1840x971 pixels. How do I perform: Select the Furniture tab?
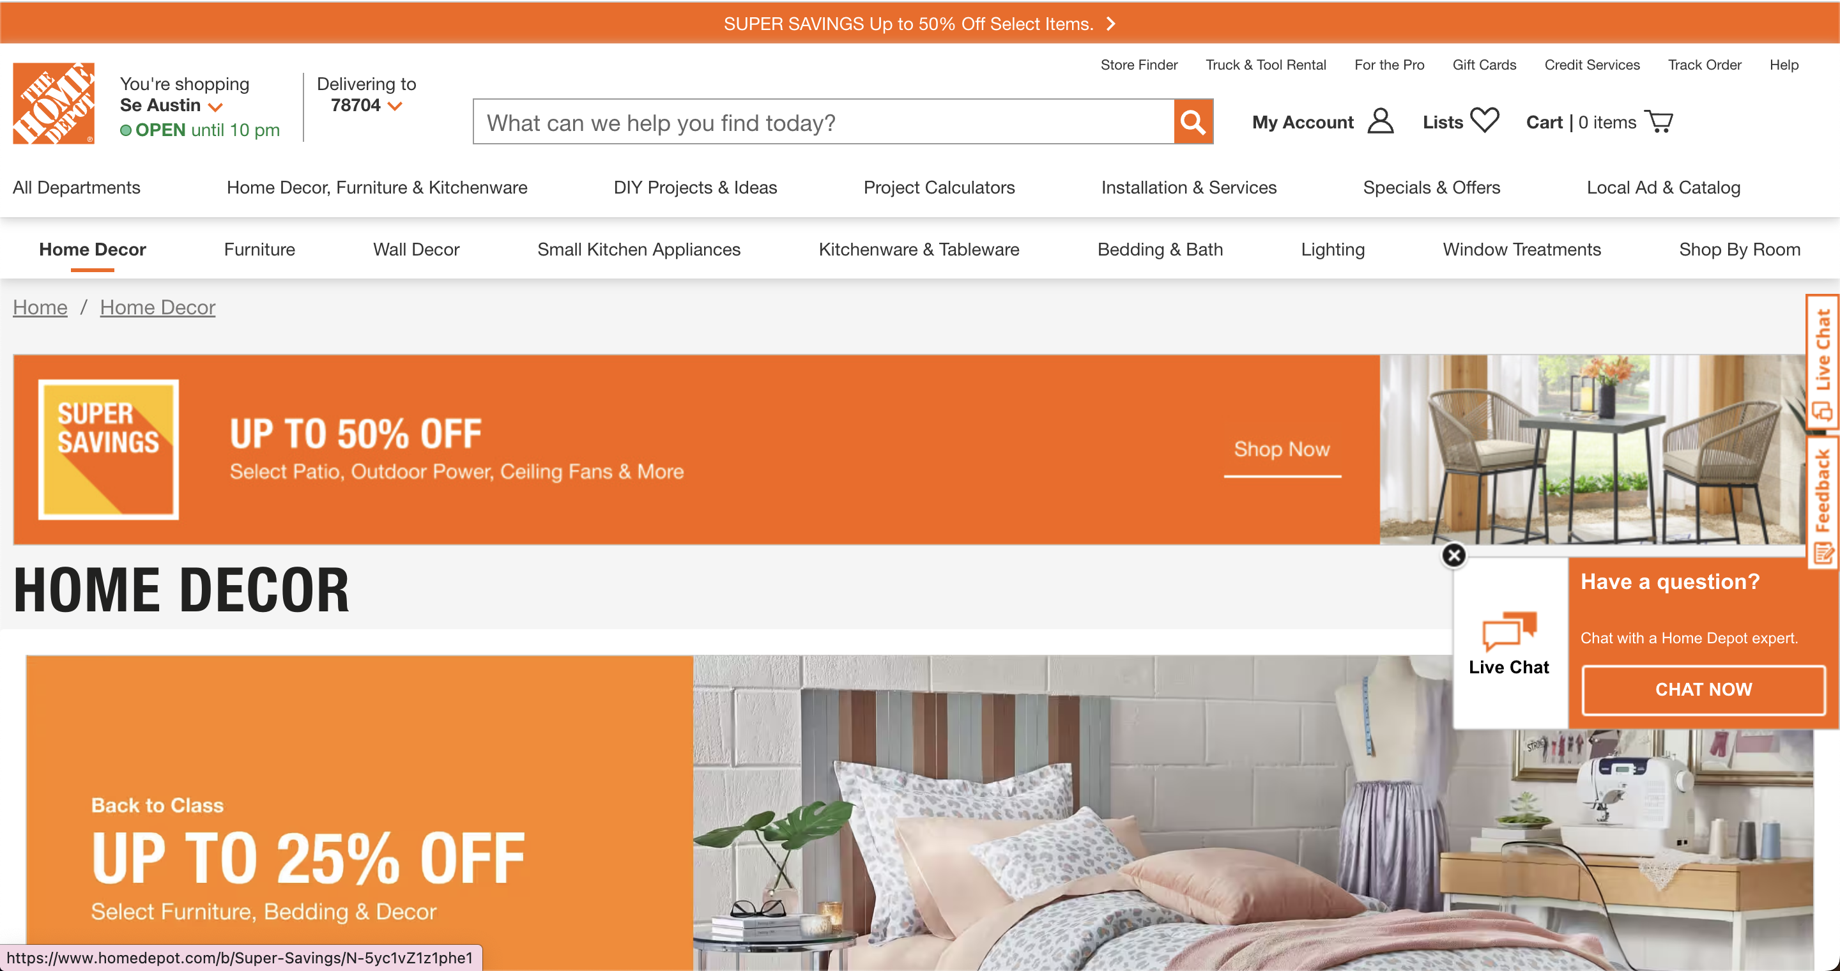(259, 249)
